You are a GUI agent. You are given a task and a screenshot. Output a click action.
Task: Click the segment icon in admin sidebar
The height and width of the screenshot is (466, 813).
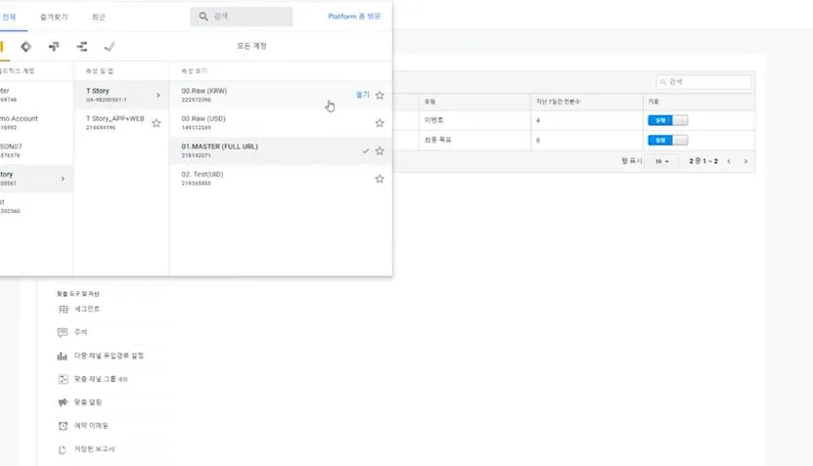tap(63, 309)
